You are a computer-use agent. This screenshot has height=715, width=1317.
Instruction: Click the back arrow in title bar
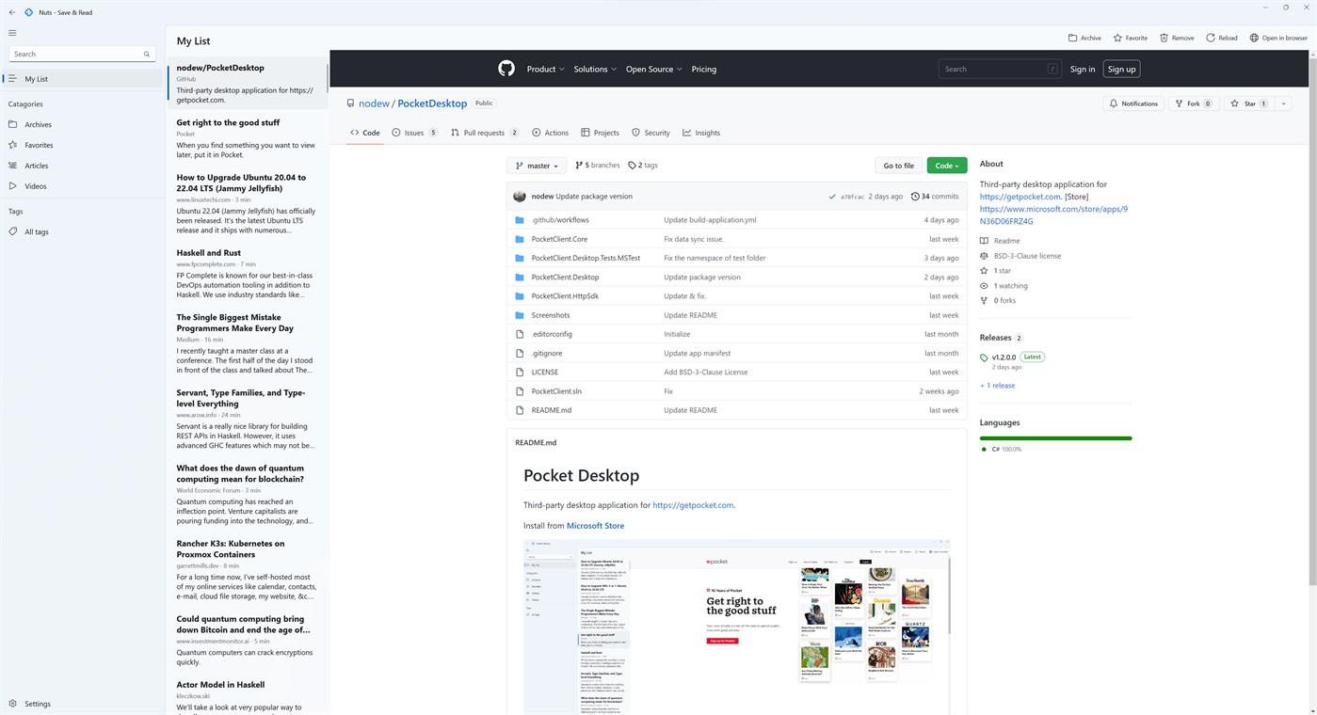coord(12,12)
